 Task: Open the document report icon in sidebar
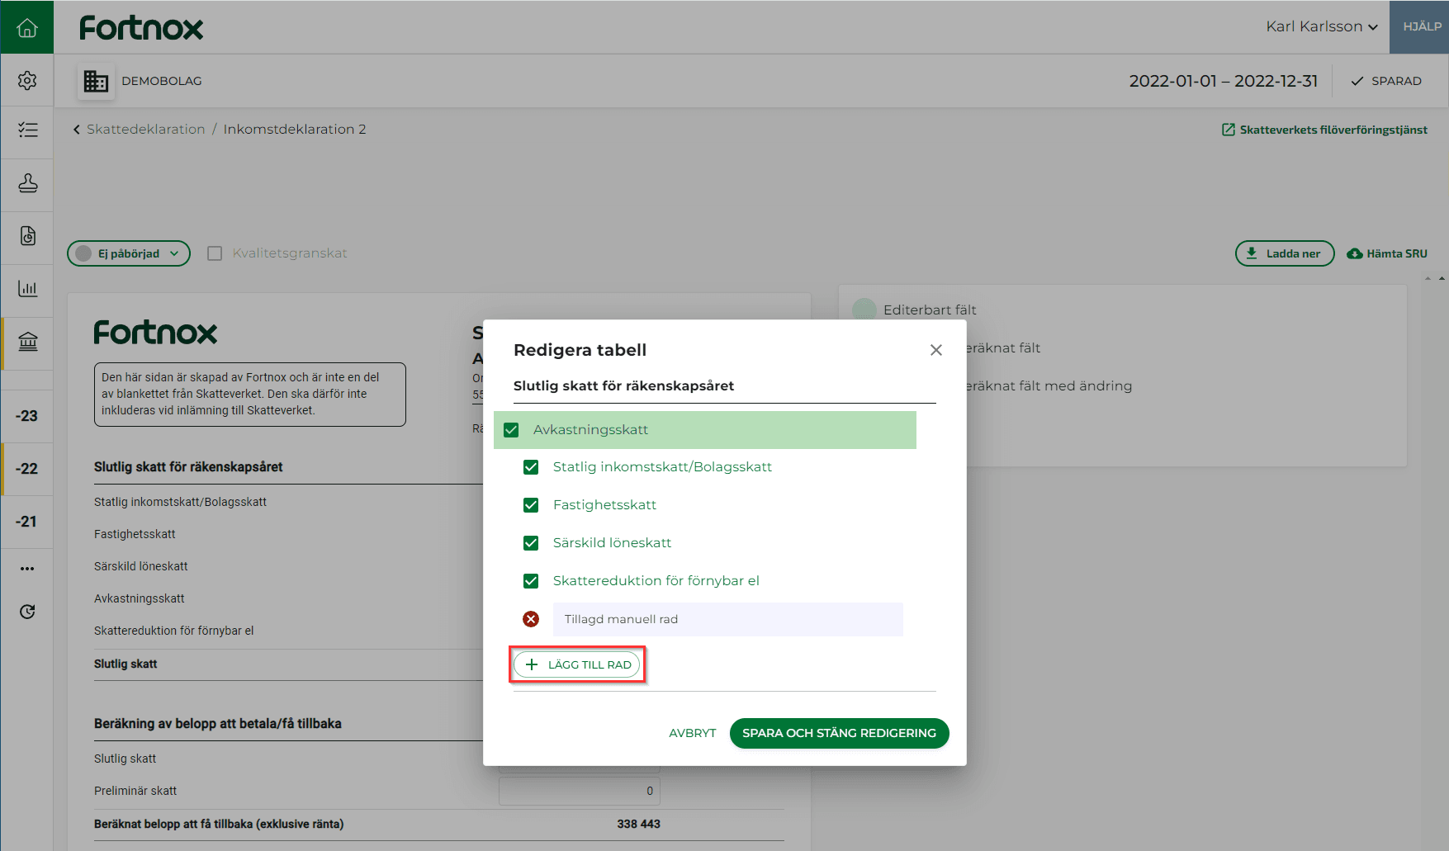tap(27, 235)
